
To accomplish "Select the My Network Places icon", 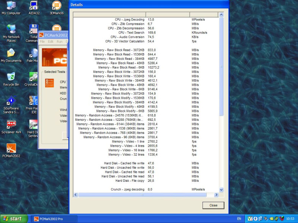I will pos(11,33).
